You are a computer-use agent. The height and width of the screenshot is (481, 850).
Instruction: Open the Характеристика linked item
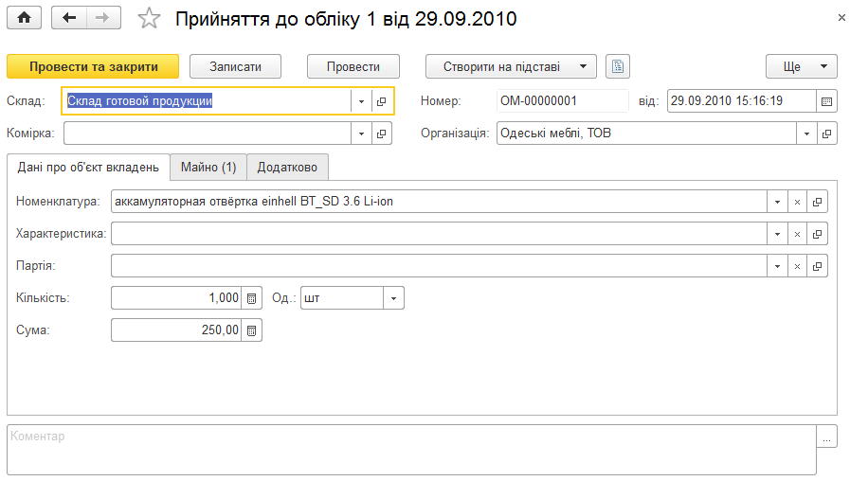pyautogui.click(x=817, y=234)
